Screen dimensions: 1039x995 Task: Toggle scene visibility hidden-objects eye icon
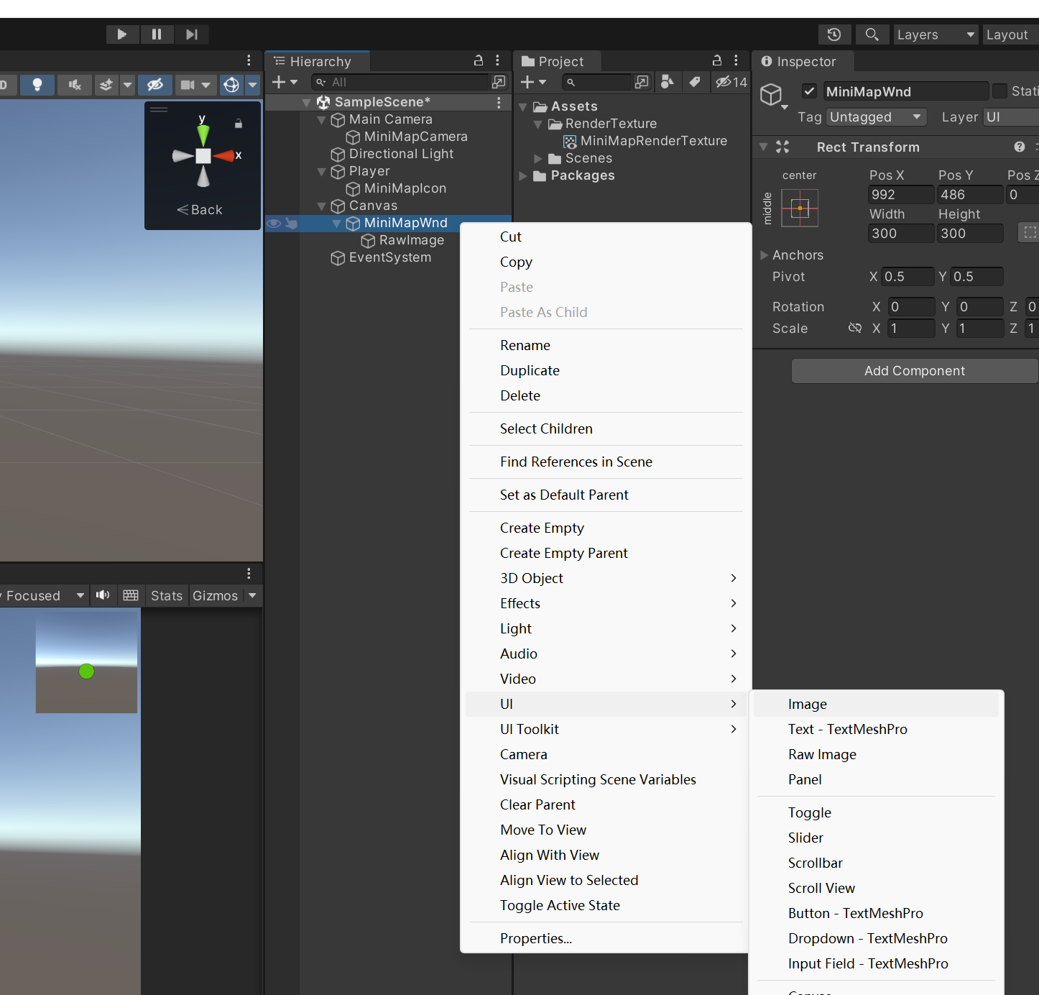[x=154, y=85]
